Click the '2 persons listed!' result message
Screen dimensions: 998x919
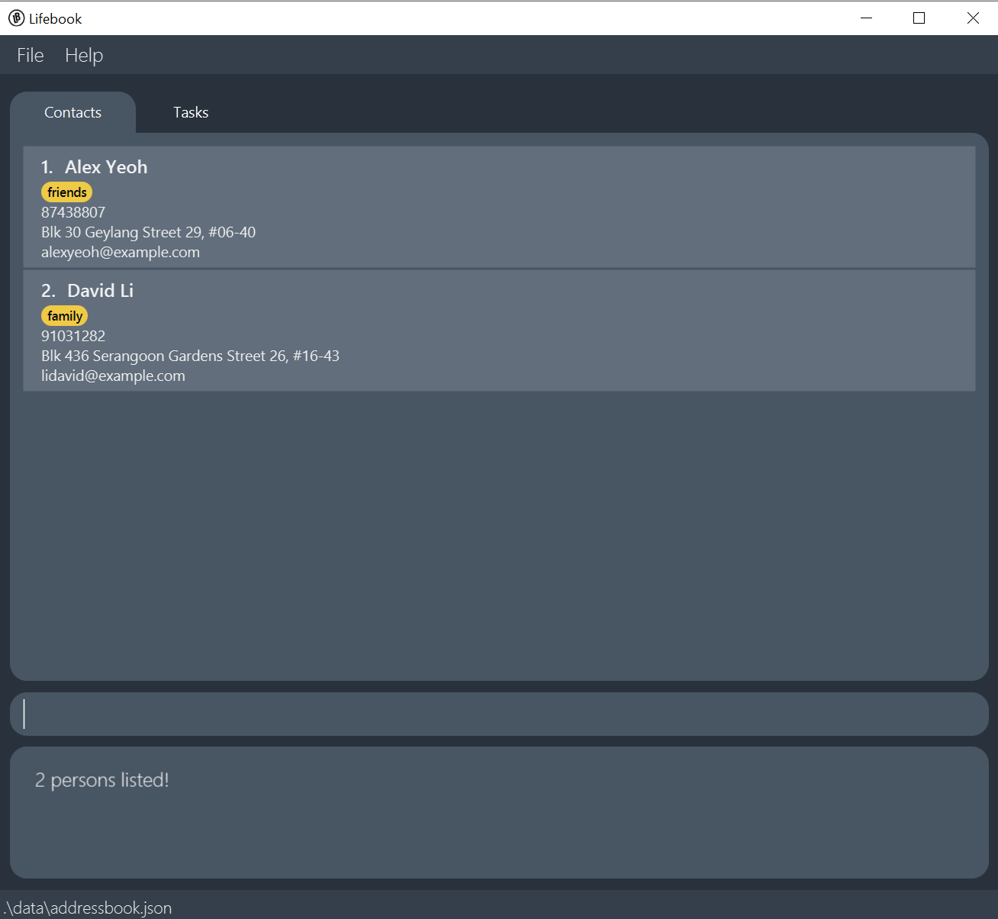click(102, 780)
